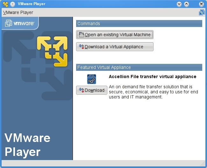
Task: Select the Virtual Appliance thumbnail icon
Action: pos(91,79)
